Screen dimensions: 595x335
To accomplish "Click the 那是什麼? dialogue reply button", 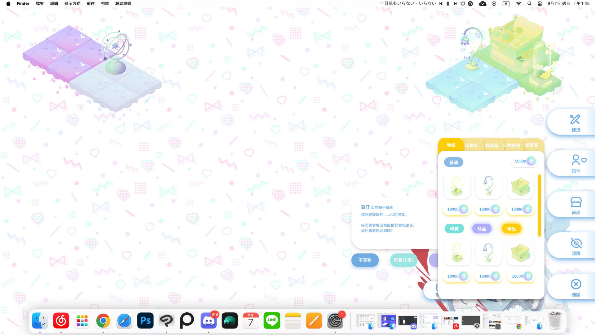I will (x=403, y=260).
